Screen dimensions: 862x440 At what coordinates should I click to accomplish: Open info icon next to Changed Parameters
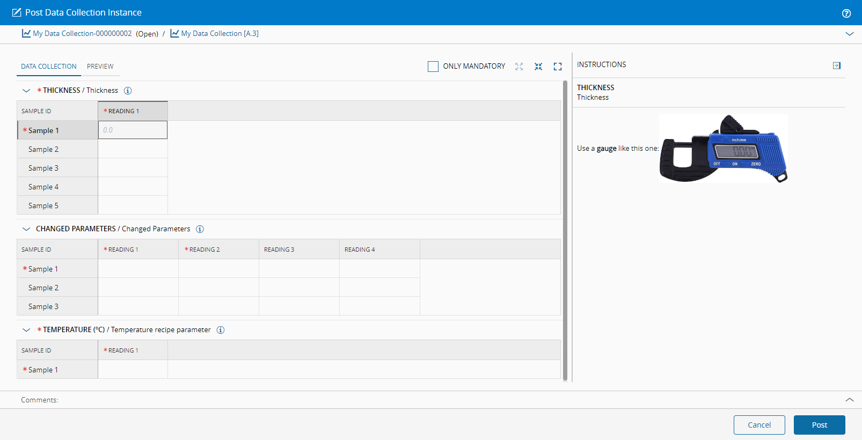tap(200, 229)
